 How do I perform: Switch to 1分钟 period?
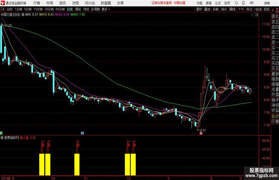coord(18,9)
